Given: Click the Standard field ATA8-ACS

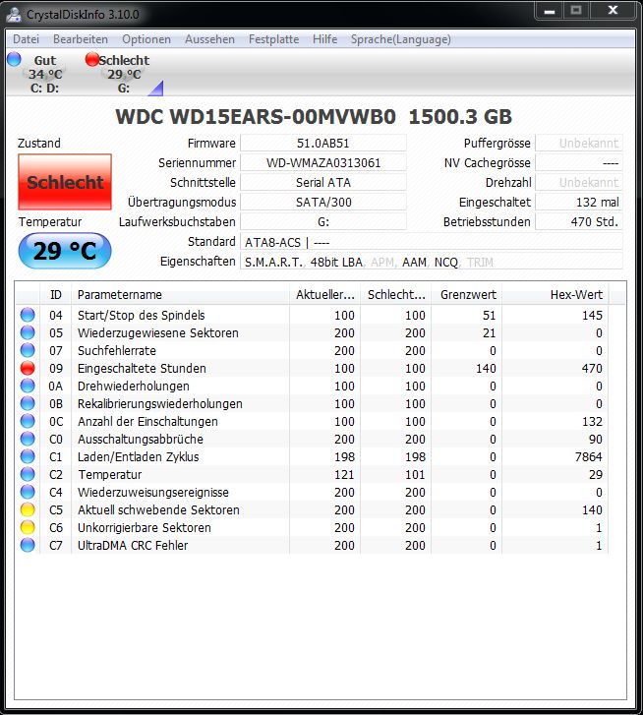Looking at the screenshot, I should (431, 242).
